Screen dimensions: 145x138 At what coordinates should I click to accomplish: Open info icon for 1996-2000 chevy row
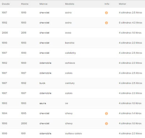[x=106, y=123]
